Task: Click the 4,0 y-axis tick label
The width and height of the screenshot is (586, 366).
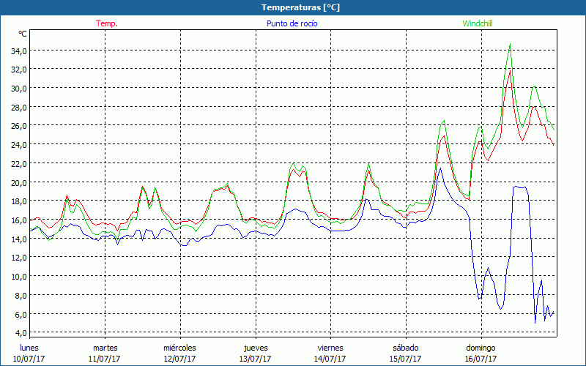Action: coord(20,333)
